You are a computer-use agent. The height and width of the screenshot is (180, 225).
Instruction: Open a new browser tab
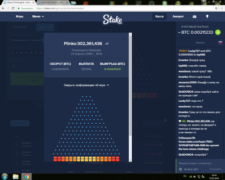point(73,3)
